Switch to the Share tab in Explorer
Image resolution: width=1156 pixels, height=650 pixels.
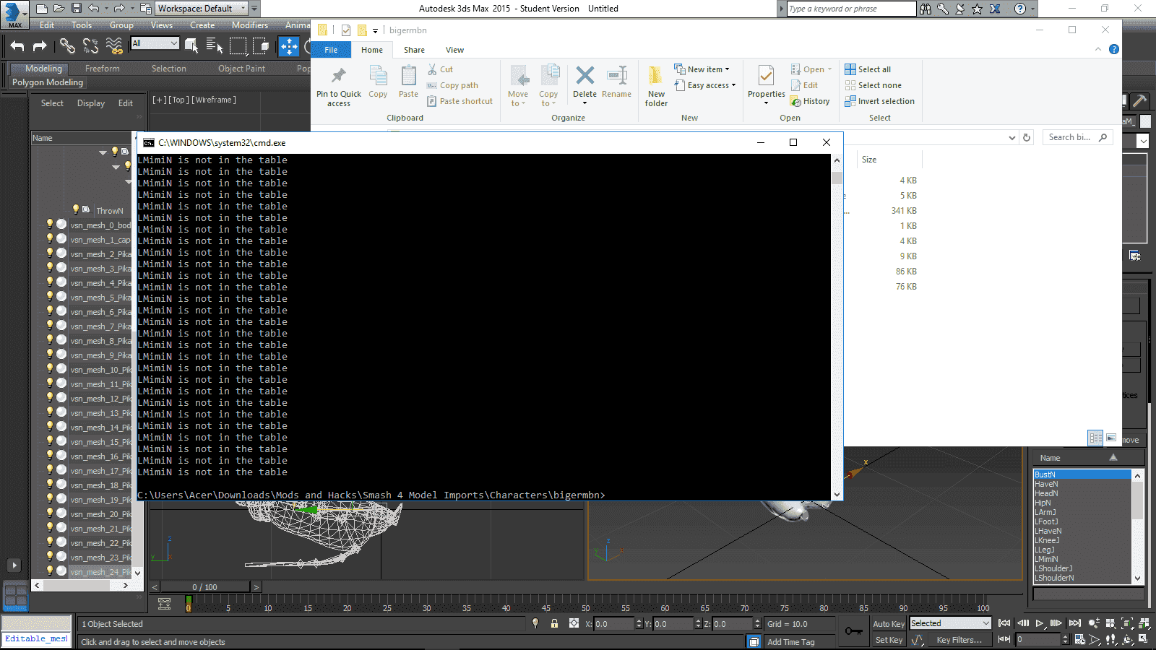pos(414,50)
